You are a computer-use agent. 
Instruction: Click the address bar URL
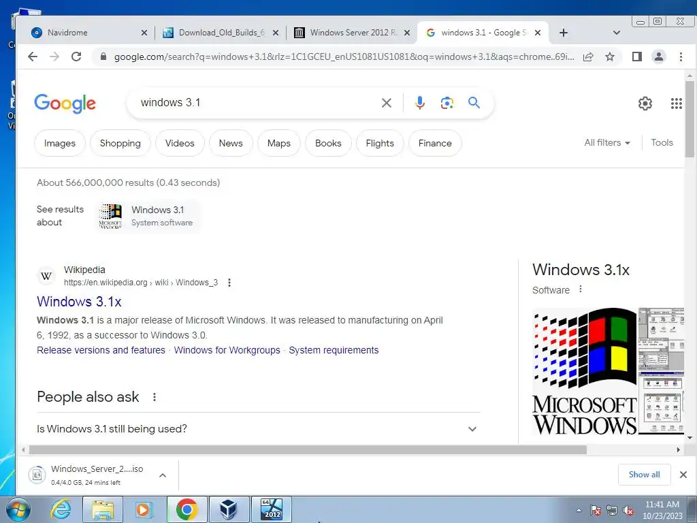pyautogui.click(x=344, y=57)
